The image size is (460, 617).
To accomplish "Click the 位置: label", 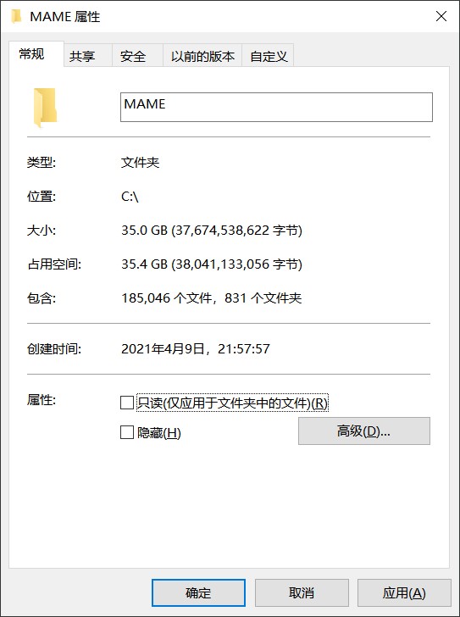I will [x=42, y=196].
